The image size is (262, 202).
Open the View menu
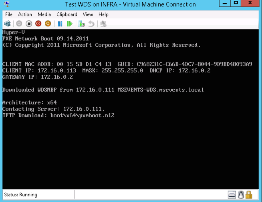coord(88,14)
